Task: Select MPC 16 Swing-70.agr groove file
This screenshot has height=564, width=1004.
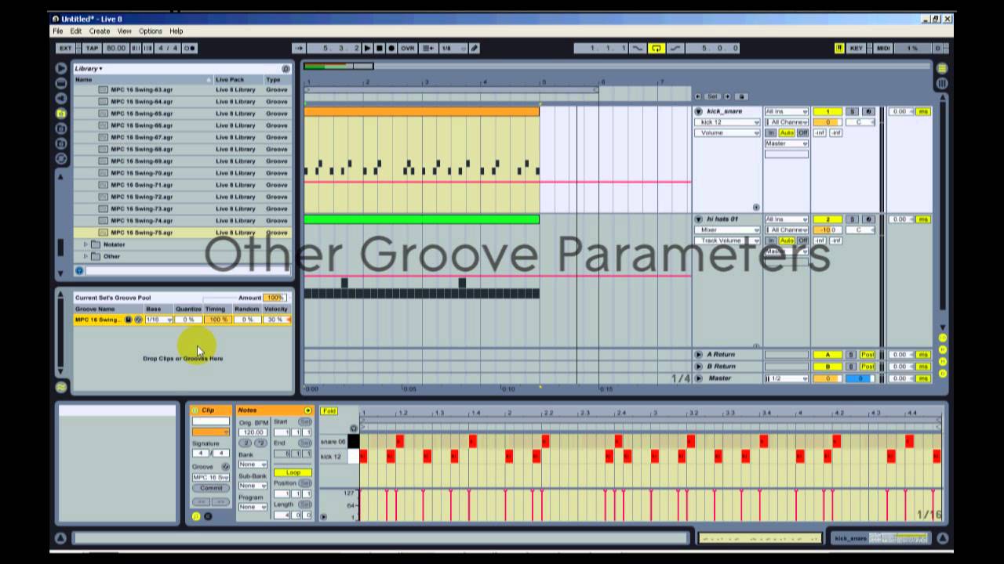Action: pyautogui.click(x=182, y=173)
